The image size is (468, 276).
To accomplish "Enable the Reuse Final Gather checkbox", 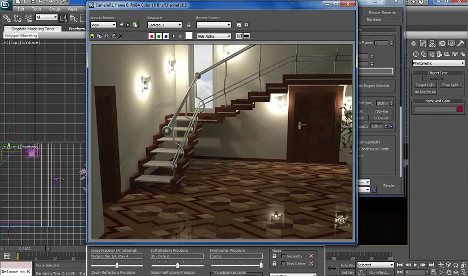I will click(x=283, y=264).
